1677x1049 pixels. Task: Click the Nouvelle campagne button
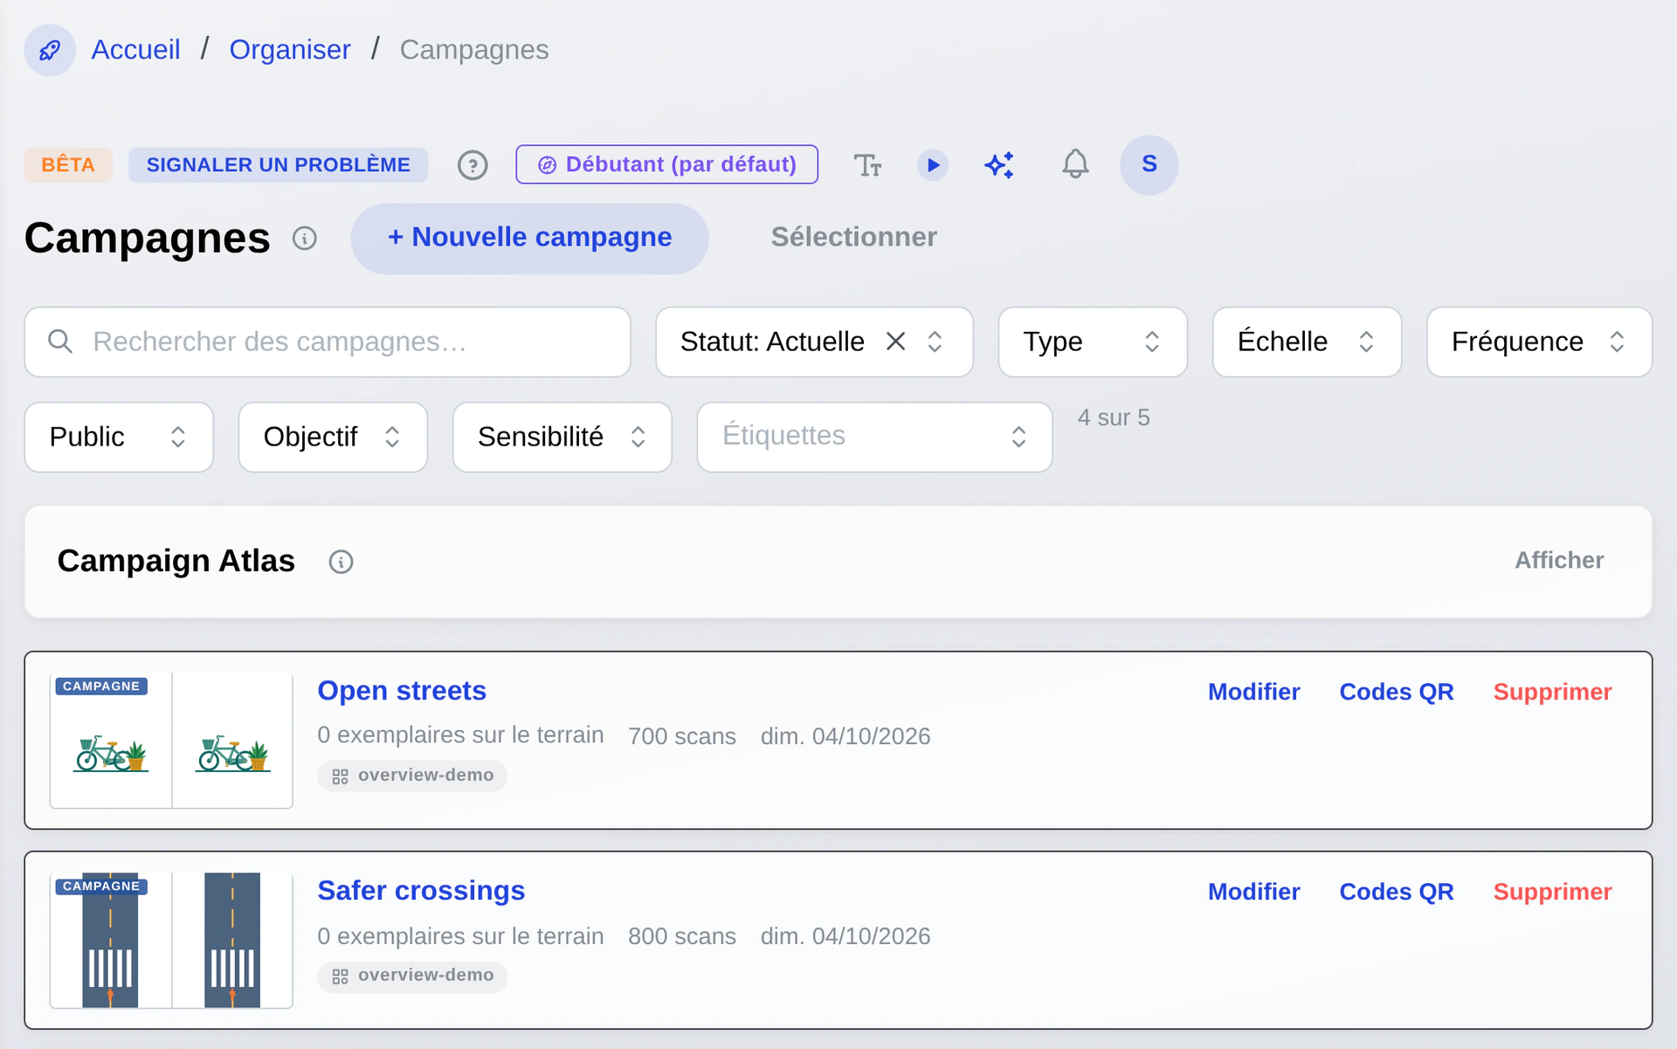click(x=529, y=238)
